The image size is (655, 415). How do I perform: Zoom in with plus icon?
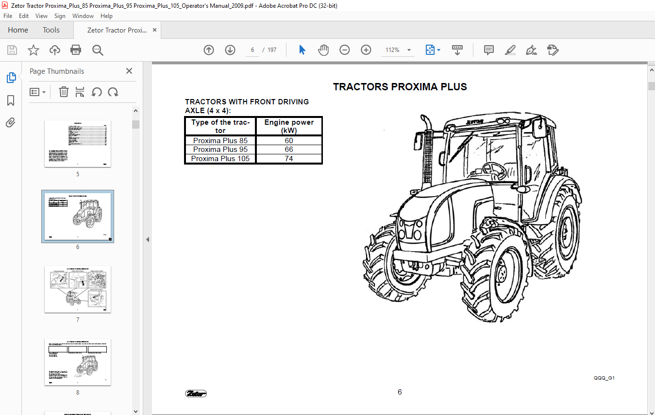366,50
